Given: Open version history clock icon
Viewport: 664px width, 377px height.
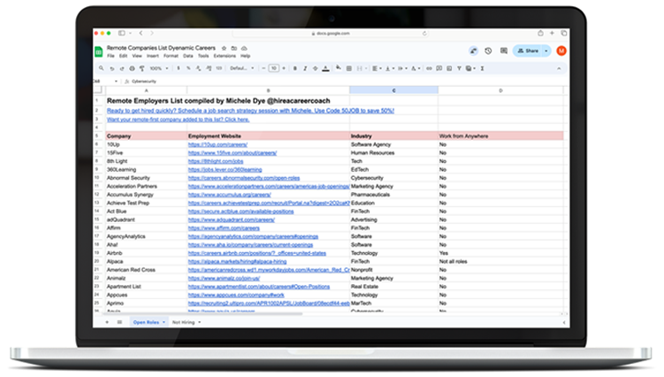Looking at the screenshot, I should (488, 51).
